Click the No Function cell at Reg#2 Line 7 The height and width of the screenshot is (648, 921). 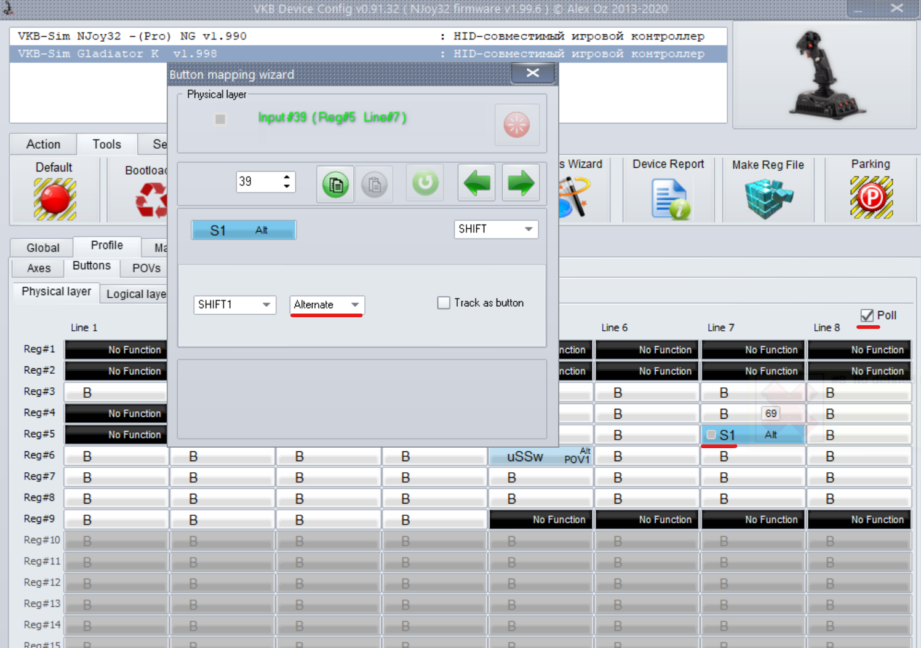[x=753, y=371]
